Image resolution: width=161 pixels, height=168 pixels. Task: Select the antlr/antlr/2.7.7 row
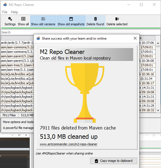click(x=17, y=43)
